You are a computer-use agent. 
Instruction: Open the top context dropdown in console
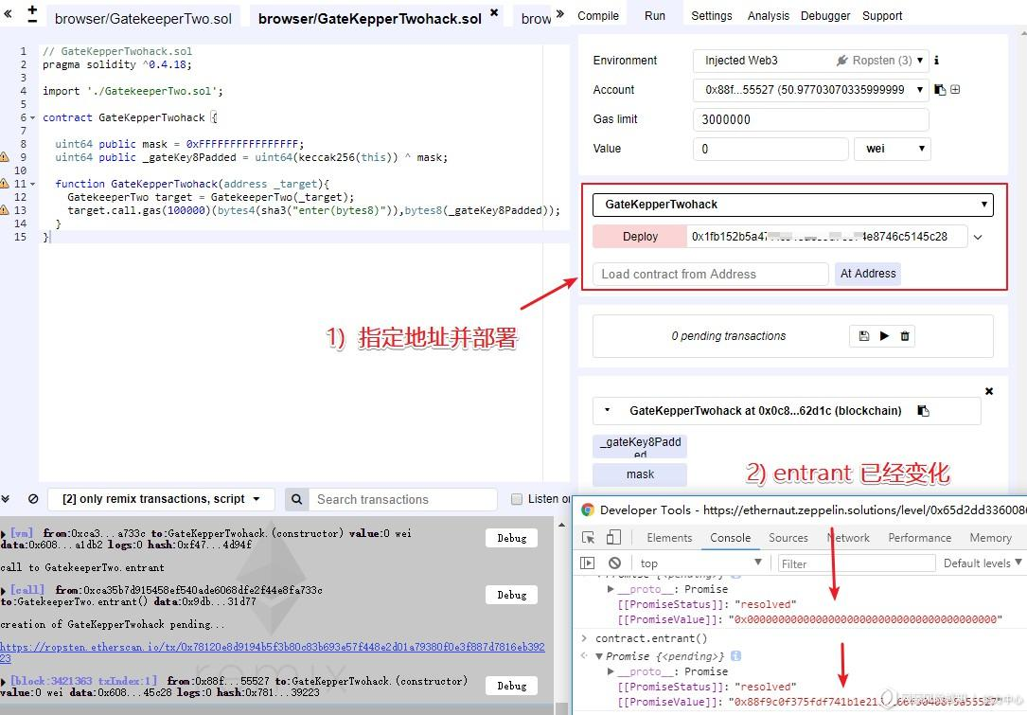[700, 563]
